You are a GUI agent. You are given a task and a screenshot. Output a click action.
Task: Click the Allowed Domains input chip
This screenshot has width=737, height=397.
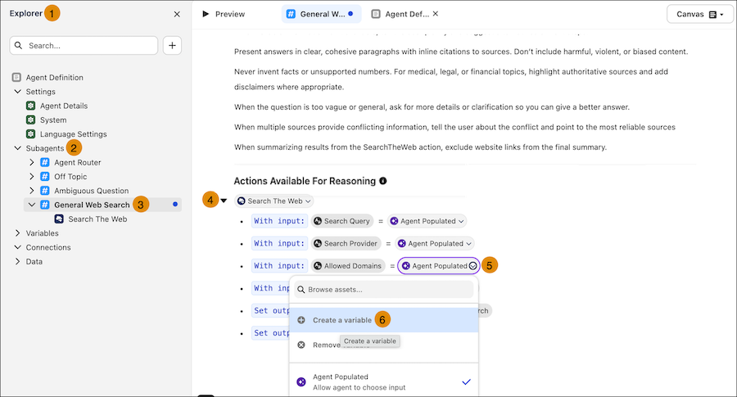coord(348,266)
